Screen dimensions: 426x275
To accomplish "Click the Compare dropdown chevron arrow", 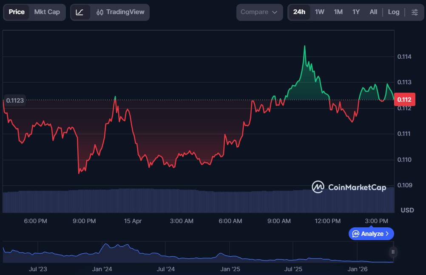I will click(274, 12).
